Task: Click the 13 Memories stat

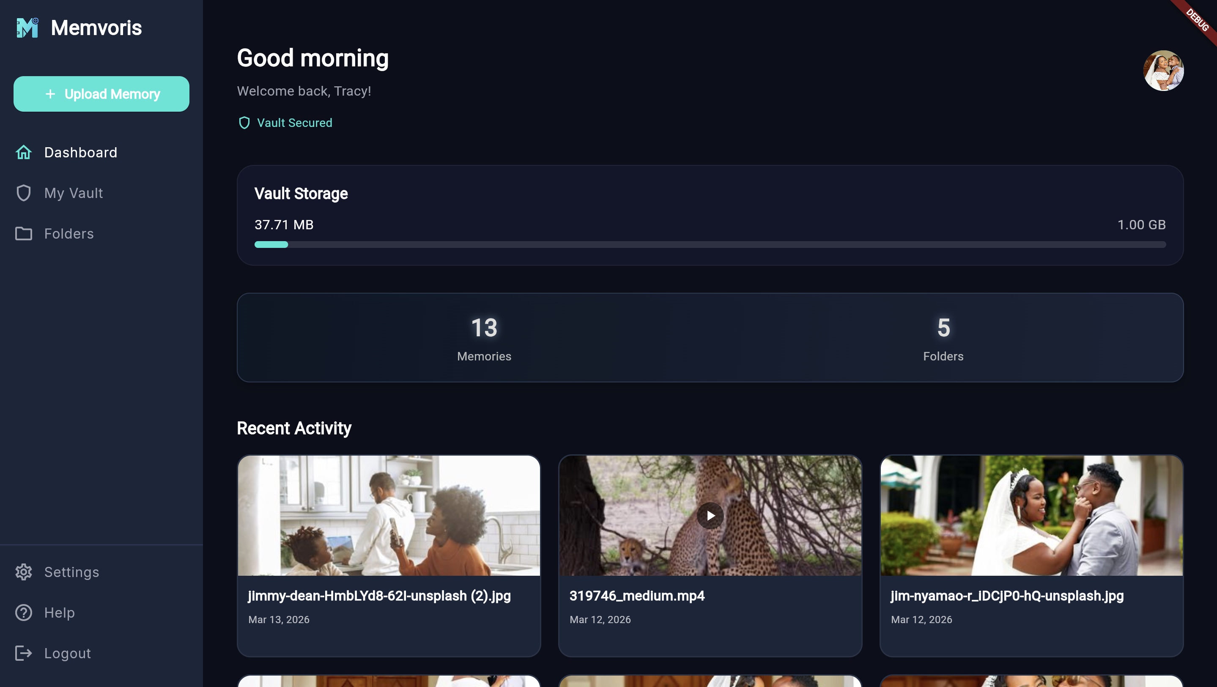Action: [x=484, y=338]
